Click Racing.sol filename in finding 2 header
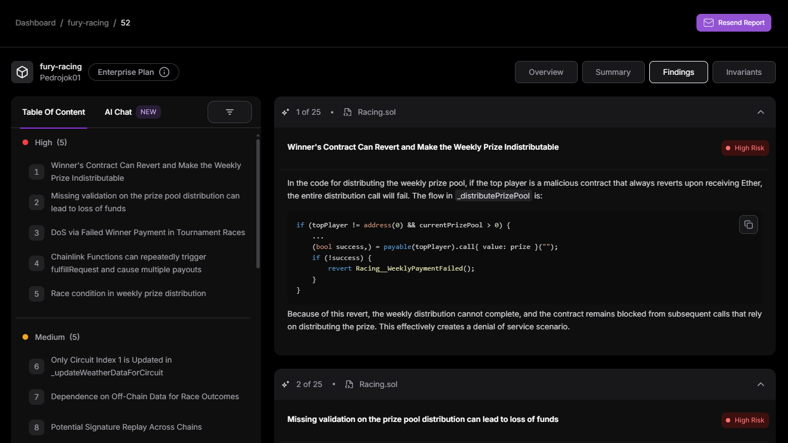The width and height of the screenshot is (788, 443). (x=378, y=384)
